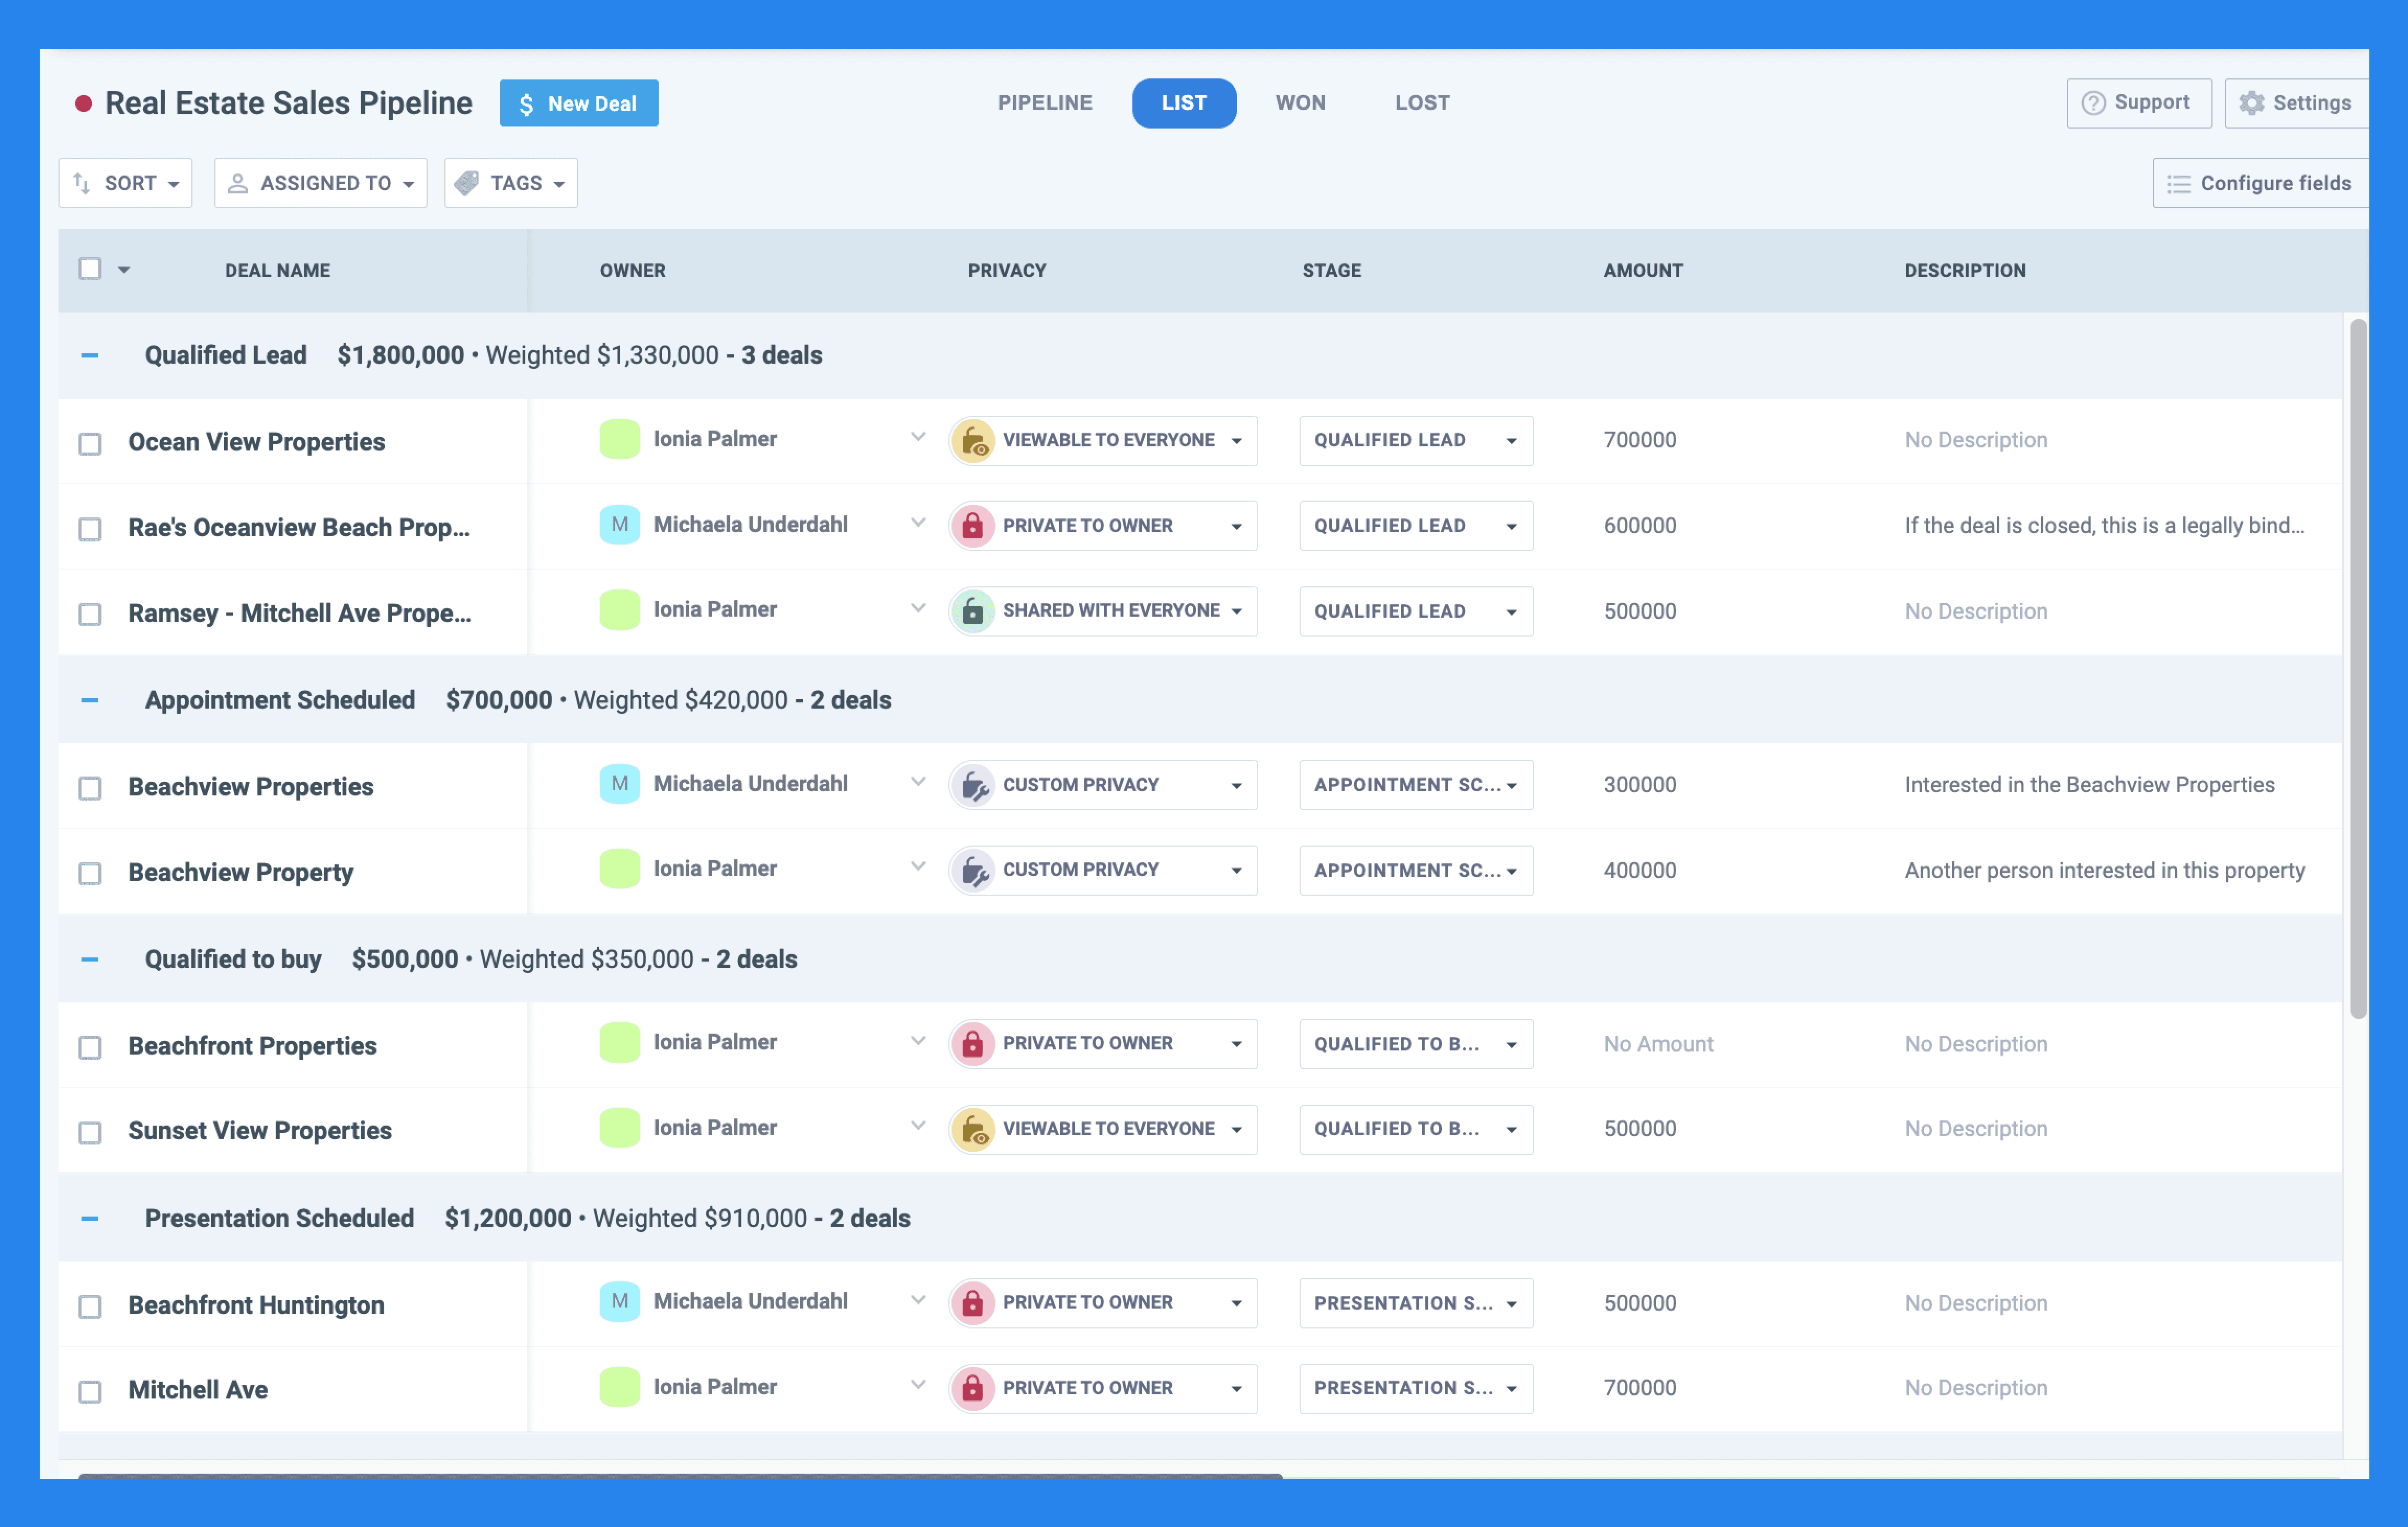Click the No Amount field for Beachfront Properties
Image resolution: width=2408 pixels, height=1527 pixels.
(1658, 1044)
